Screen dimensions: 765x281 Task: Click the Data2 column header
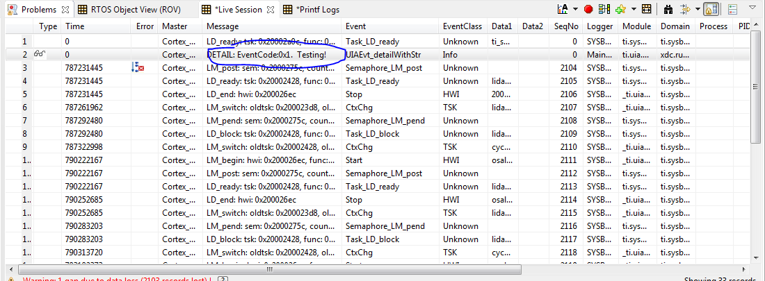click(532, 26)
